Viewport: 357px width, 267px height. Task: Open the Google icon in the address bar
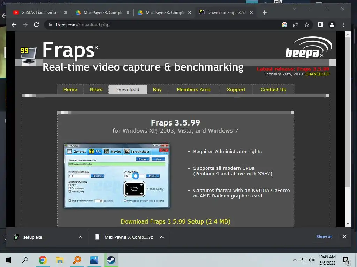click(284, 25)
